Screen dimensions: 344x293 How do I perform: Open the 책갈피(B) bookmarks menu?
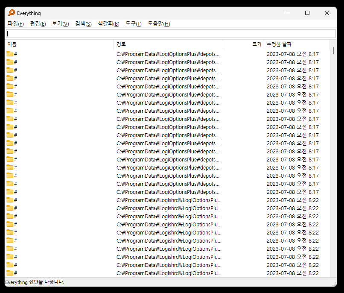pos(108,23)
